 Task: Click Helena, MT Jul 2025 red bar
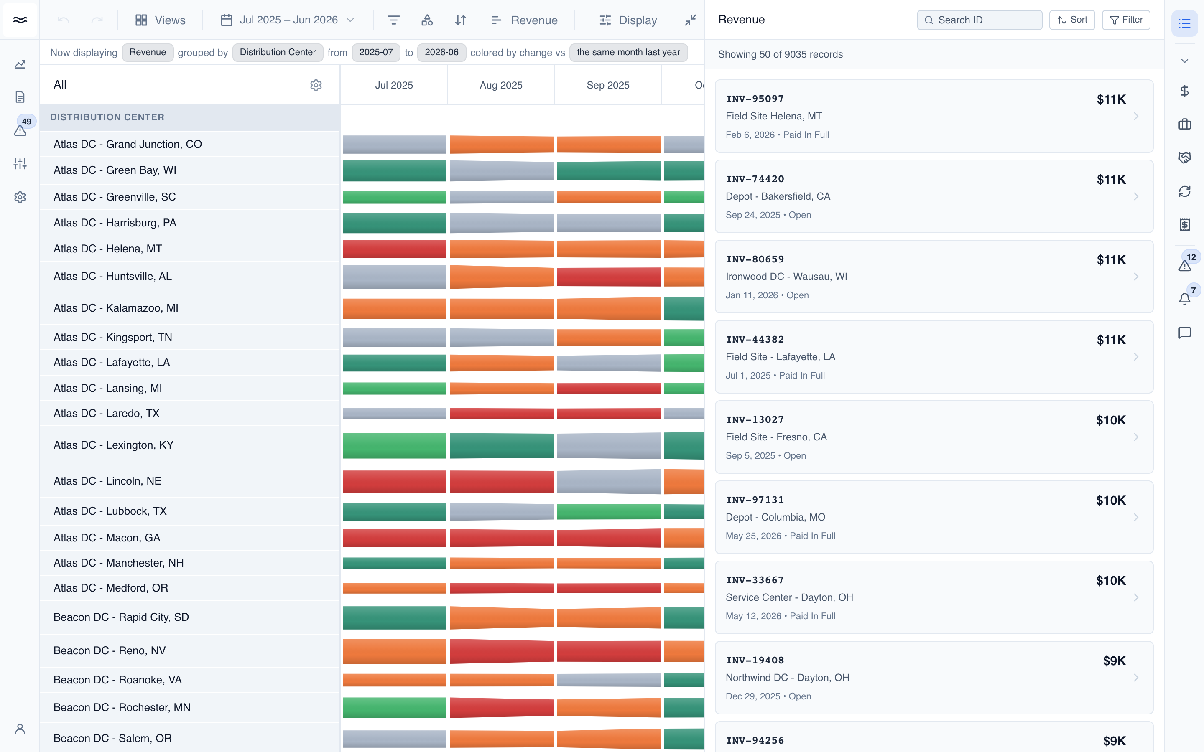click(x=394, y=249)
